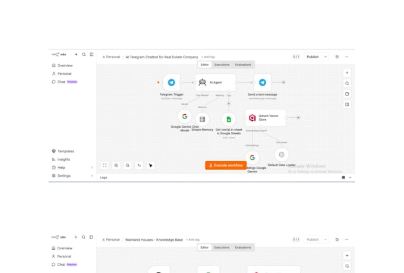The height and width of the screenshot is (273, 404).
Task: Open node search on top canvas right panel
Action: tap(347, 83)
